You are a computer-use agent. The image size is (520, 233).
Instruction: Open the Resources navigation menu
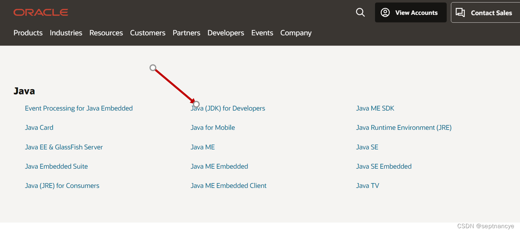pyautogui.click(x=106, y=33)
